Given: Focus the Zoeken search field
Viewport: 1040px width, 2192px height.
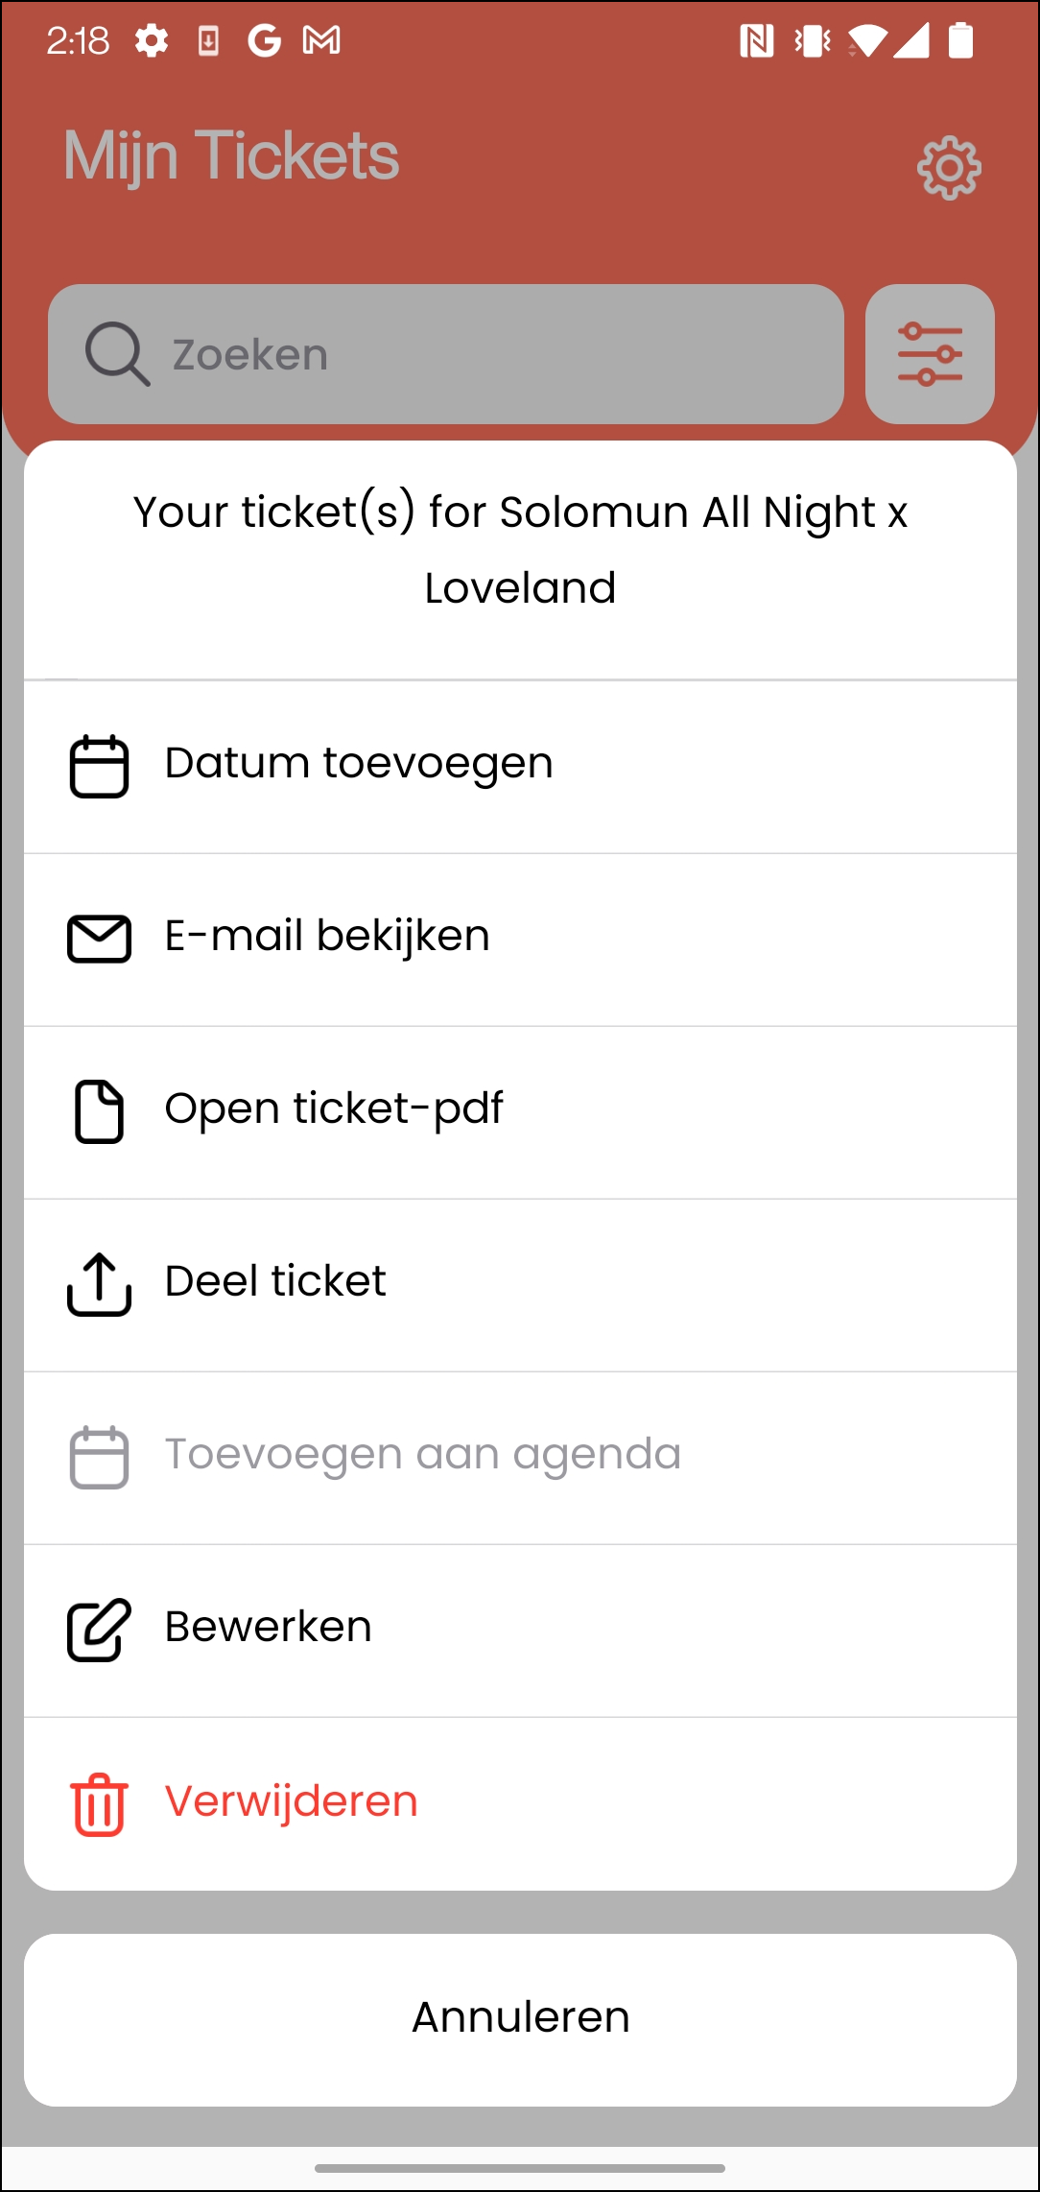Looking at the screenshot, I should point(446,354).
